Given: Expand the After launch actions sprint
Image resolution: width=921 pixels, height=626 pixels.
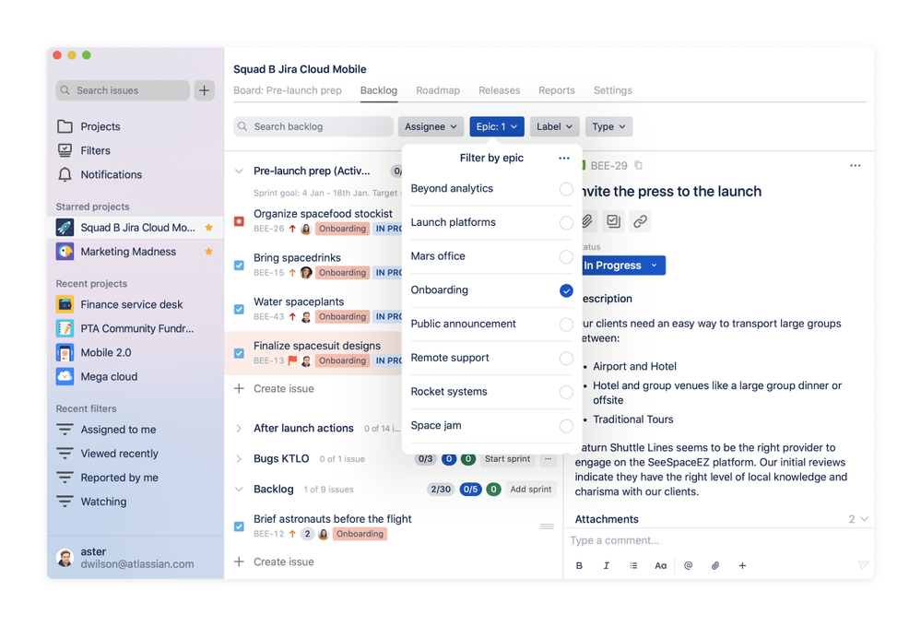Looking at the screenshot, I should pyautogui.click(x=239, y=428).
